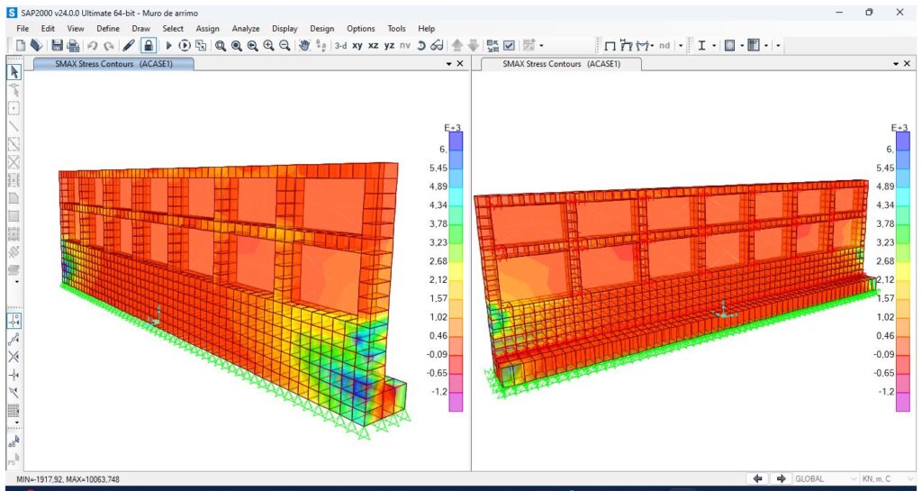
Task: Expand the I-section toolbar dropdown arrow
Action: click(x=714, y=45)
